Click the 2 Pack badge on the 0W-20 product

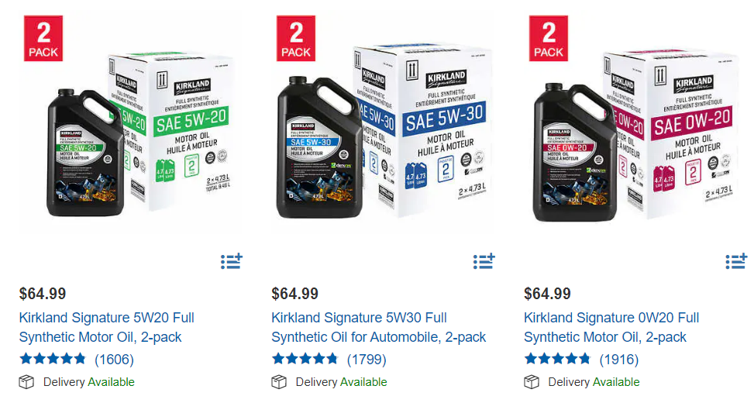pos(548,39)
